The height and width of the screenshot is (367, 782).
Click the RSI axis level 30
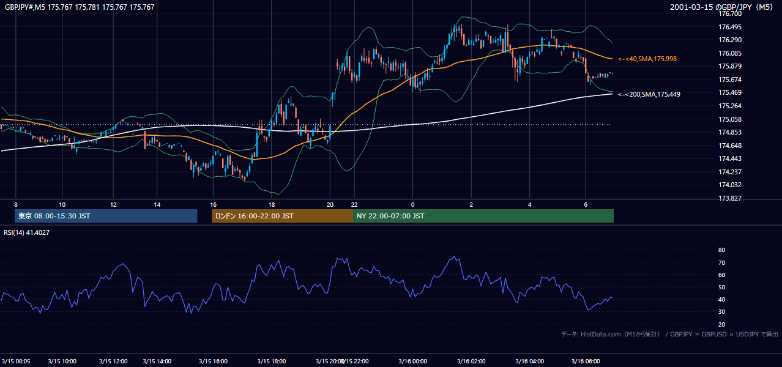721,312
